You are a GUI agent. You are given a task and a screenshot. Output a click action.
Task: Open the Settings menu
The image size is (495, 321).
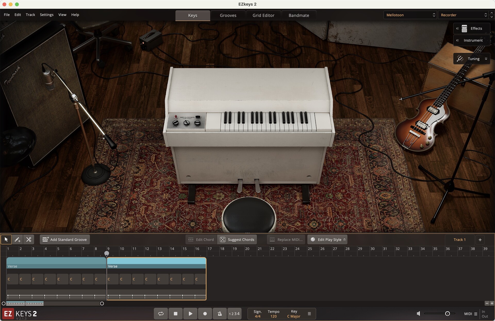pyautogui.click(x=46, y=15)
